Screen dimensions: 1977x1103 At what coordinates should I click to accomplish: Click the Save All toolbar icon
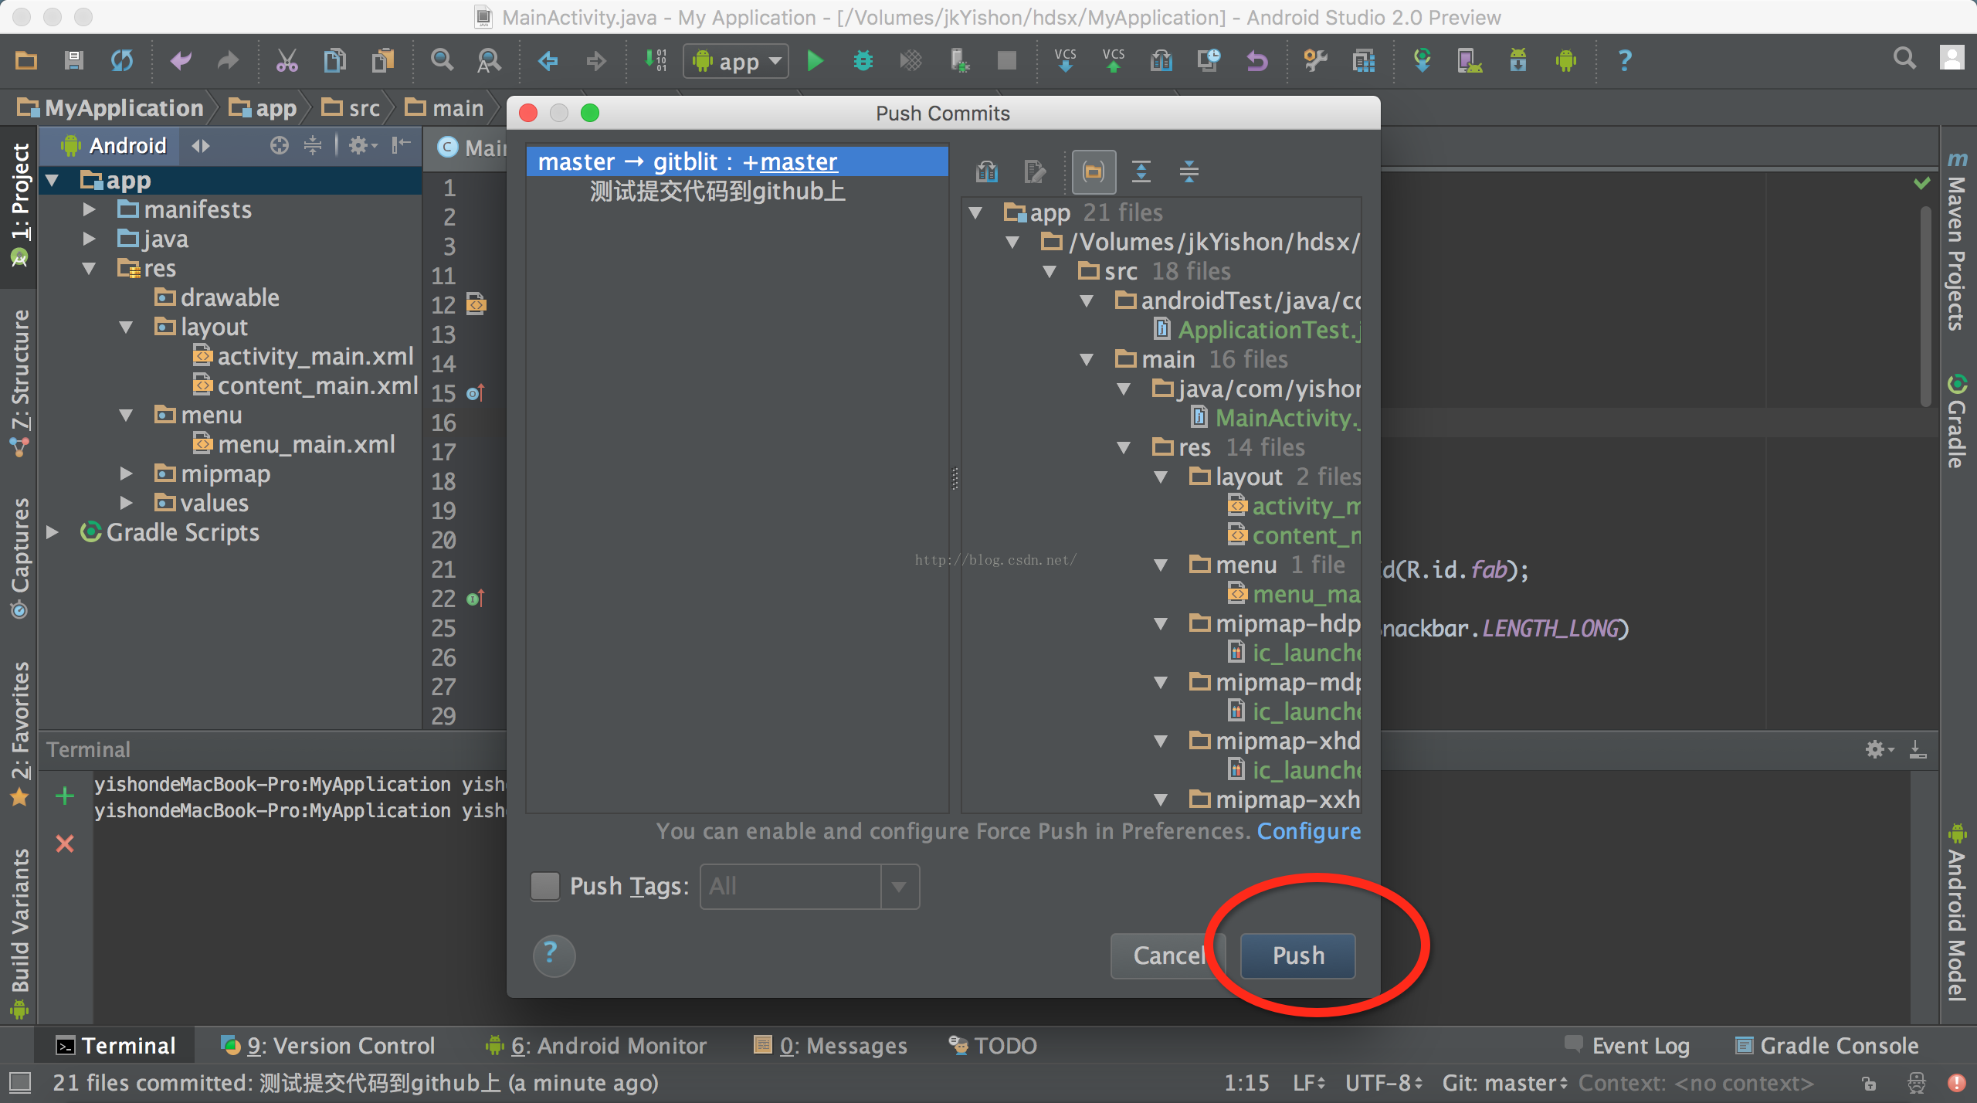(x=74, y=60)
